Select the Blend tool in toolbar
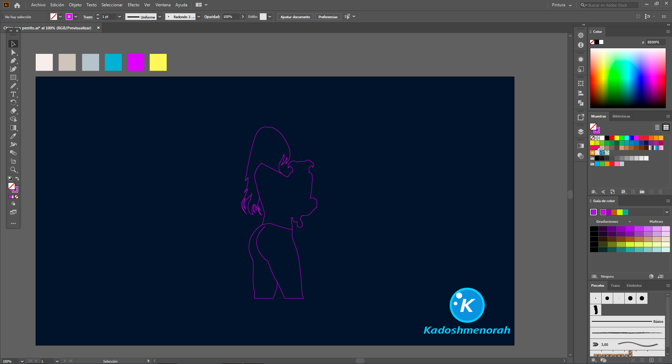This screenshot has height=364, width=672. 13,153
